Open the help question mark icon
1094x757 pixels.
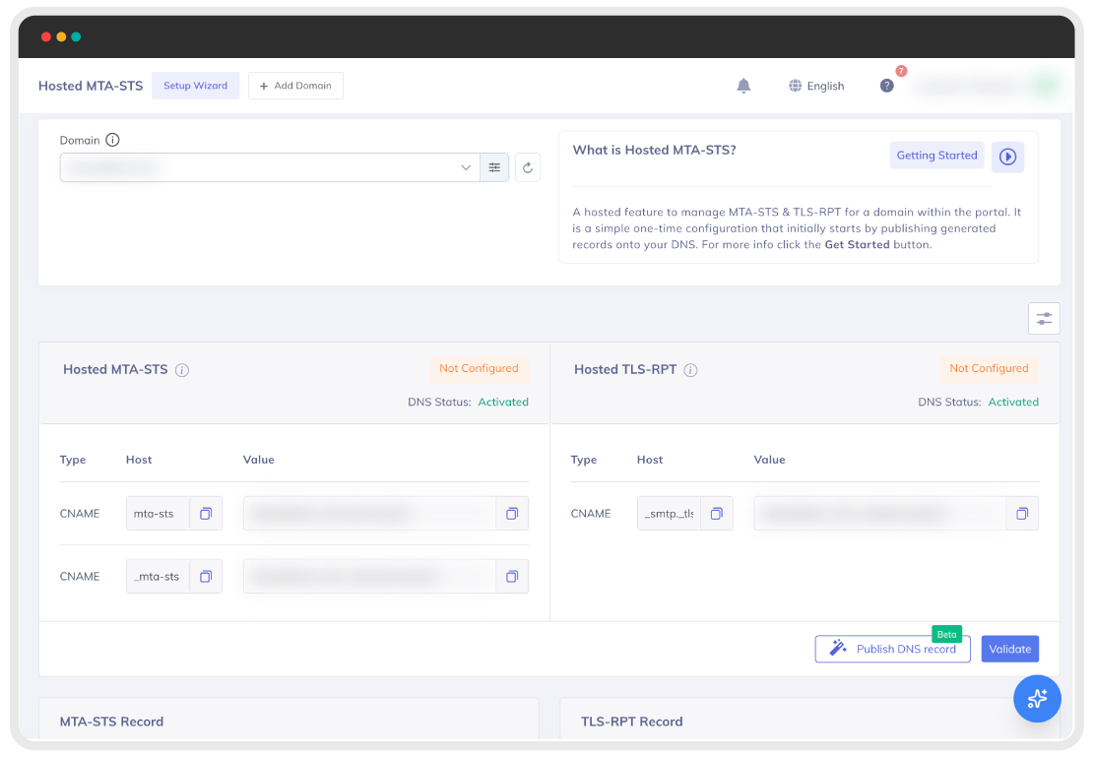(x=887, y=86)
